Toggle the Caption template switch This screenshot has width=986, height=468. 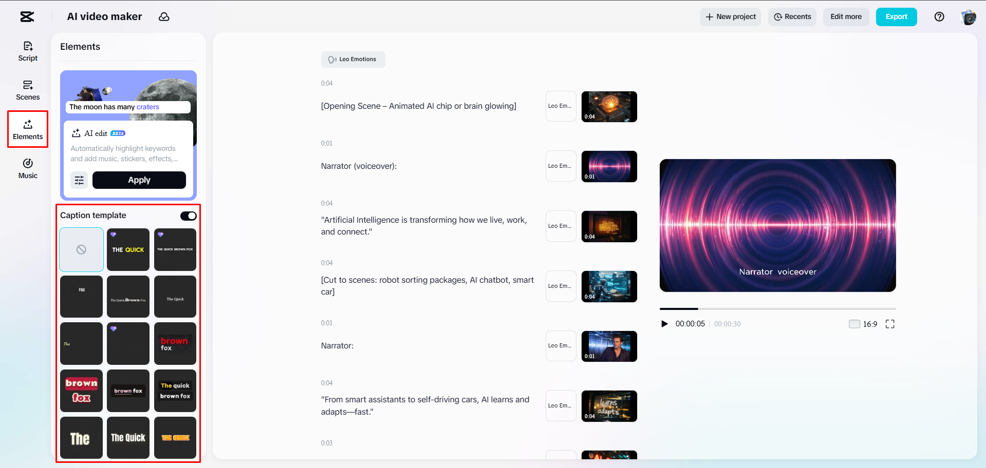point(188,216)
